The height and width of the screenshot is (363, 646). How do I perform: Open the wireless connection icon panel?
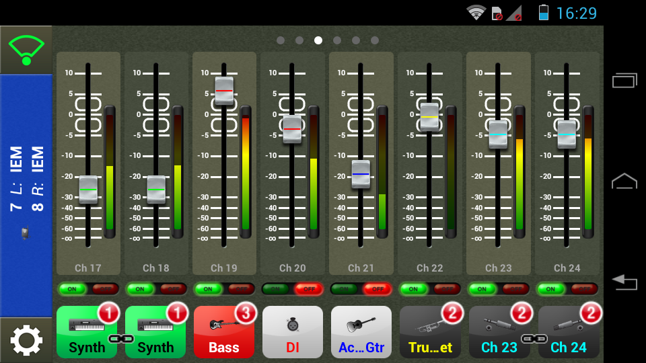pyautogui.click(x=26, y=50)
